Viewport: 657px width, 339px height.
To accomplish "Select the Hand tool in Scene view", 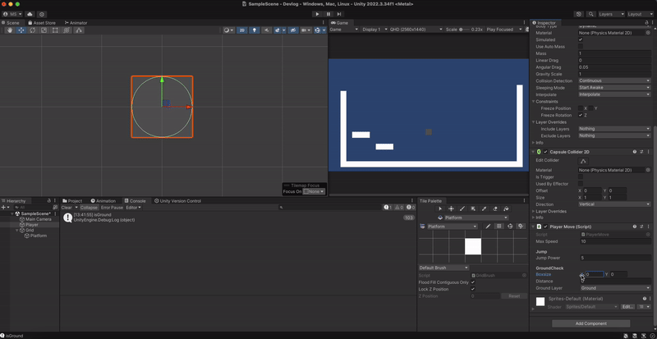I will point(11,30).
